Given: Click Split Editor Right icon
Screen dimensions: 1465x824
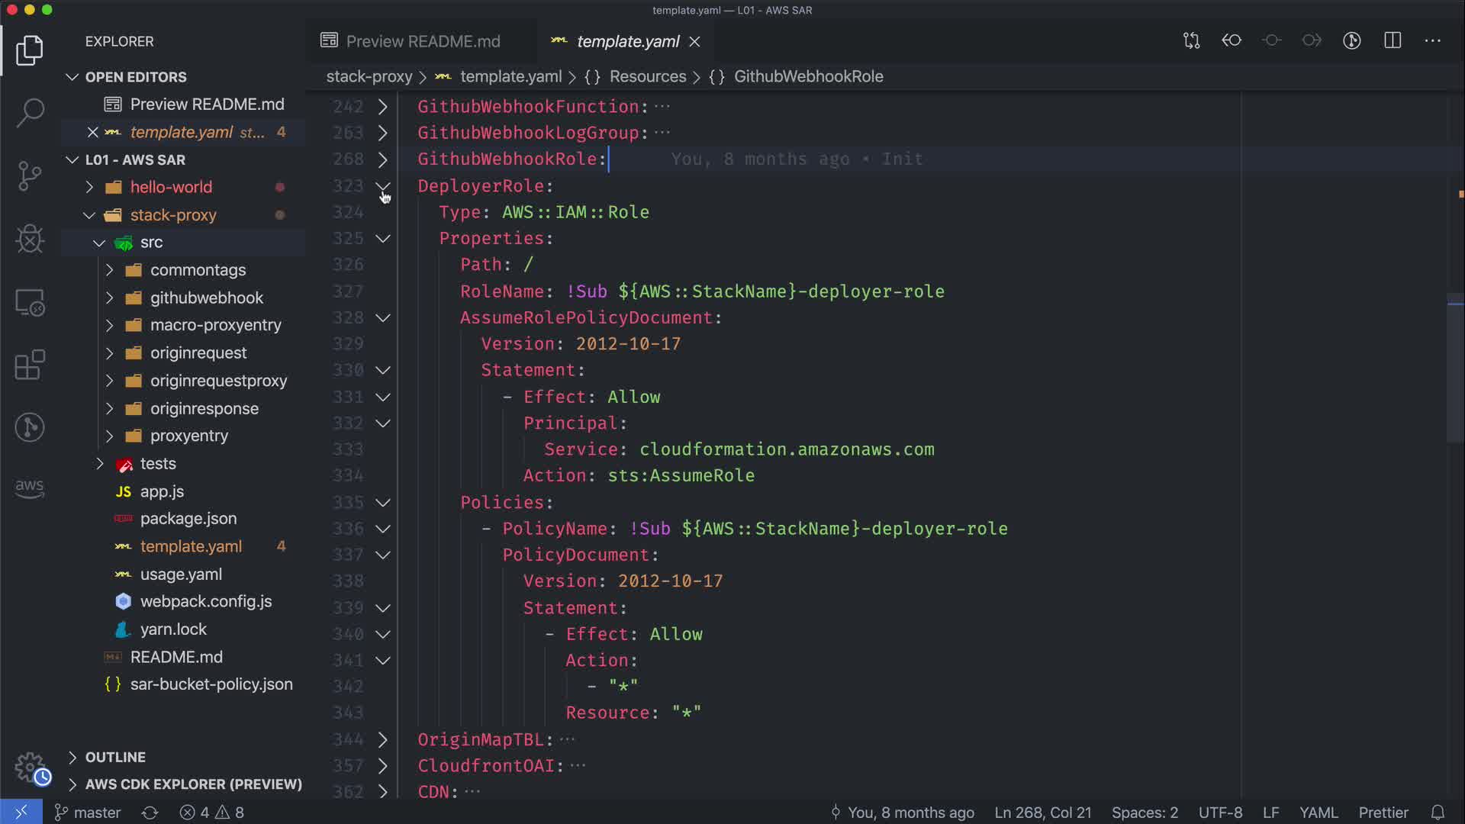Looking at the screenshot, I should click(1393, 40).
